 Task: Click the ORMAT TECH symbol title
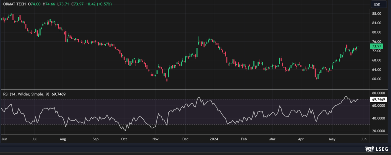point(14,4)
